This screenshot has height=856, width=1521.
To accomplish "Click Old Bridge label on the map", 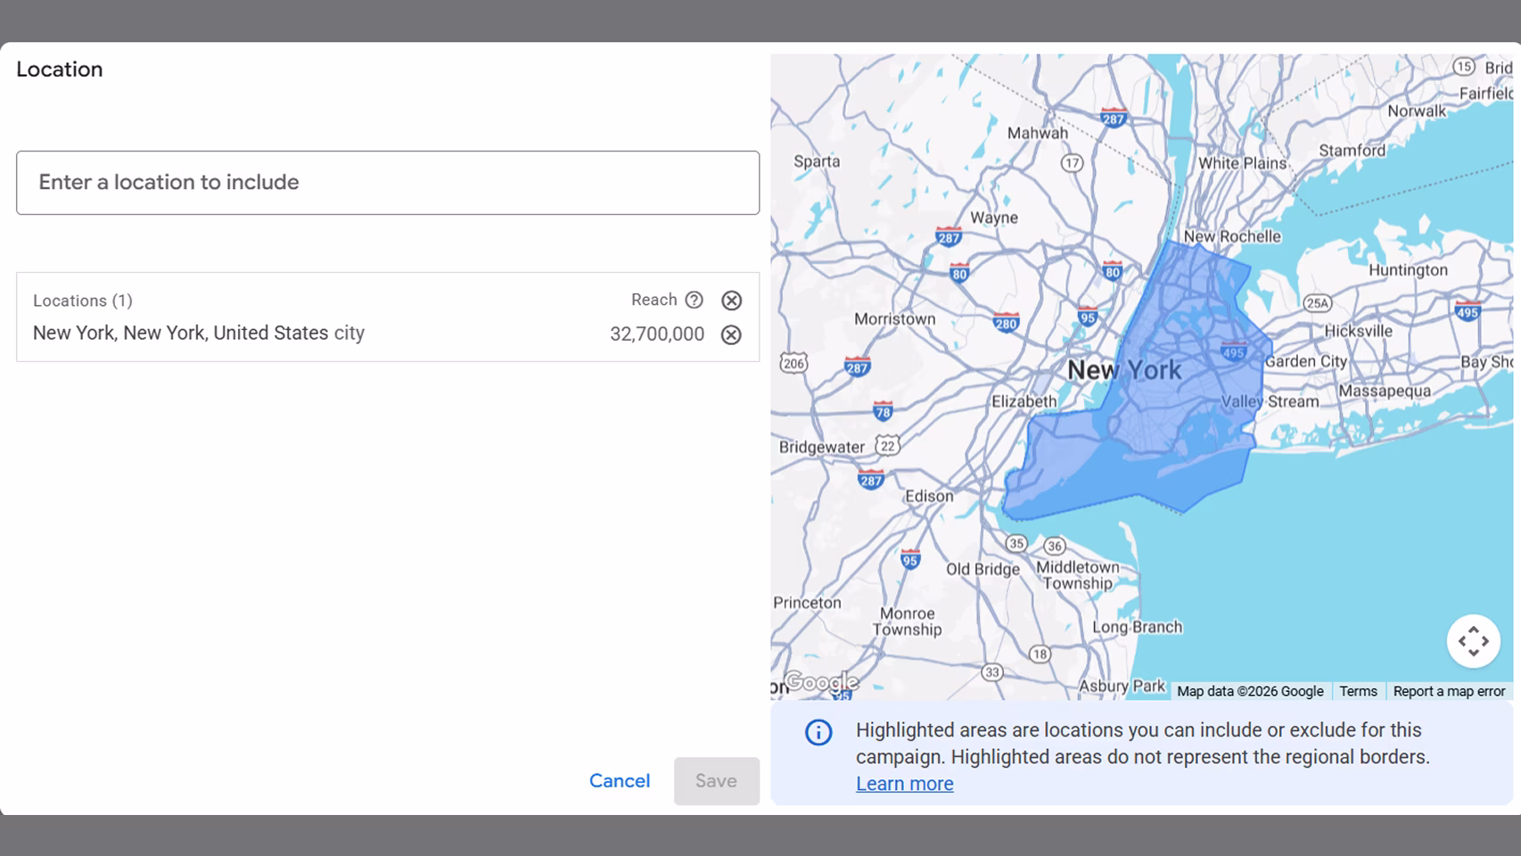I will (x=983, y=569).
